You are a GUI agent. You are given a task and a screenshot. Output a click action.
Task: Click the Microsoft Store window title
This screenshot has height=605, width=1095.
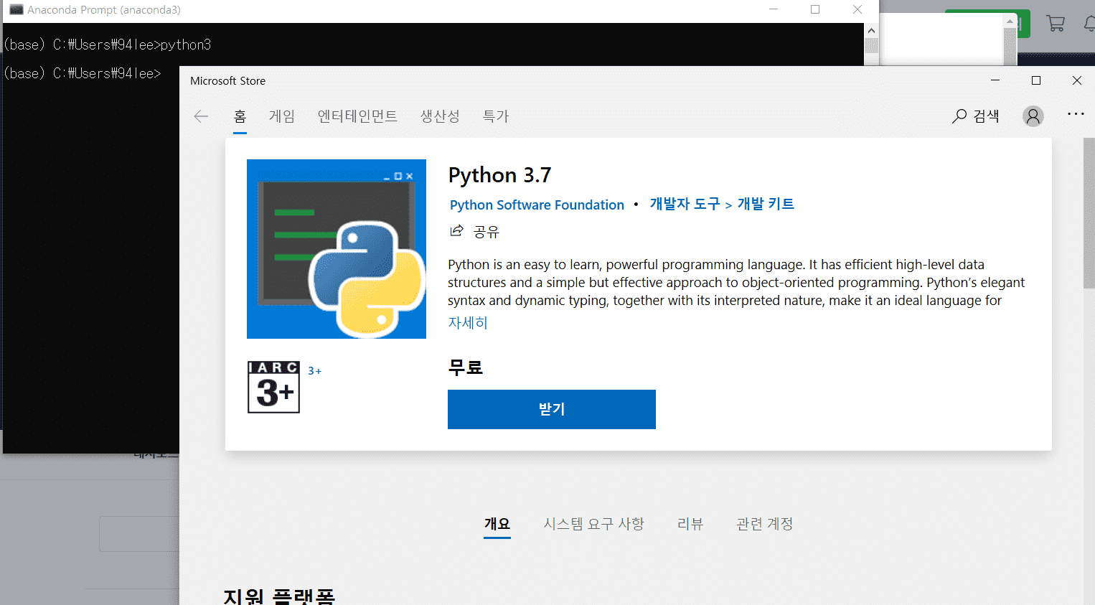tap(227, 81)
